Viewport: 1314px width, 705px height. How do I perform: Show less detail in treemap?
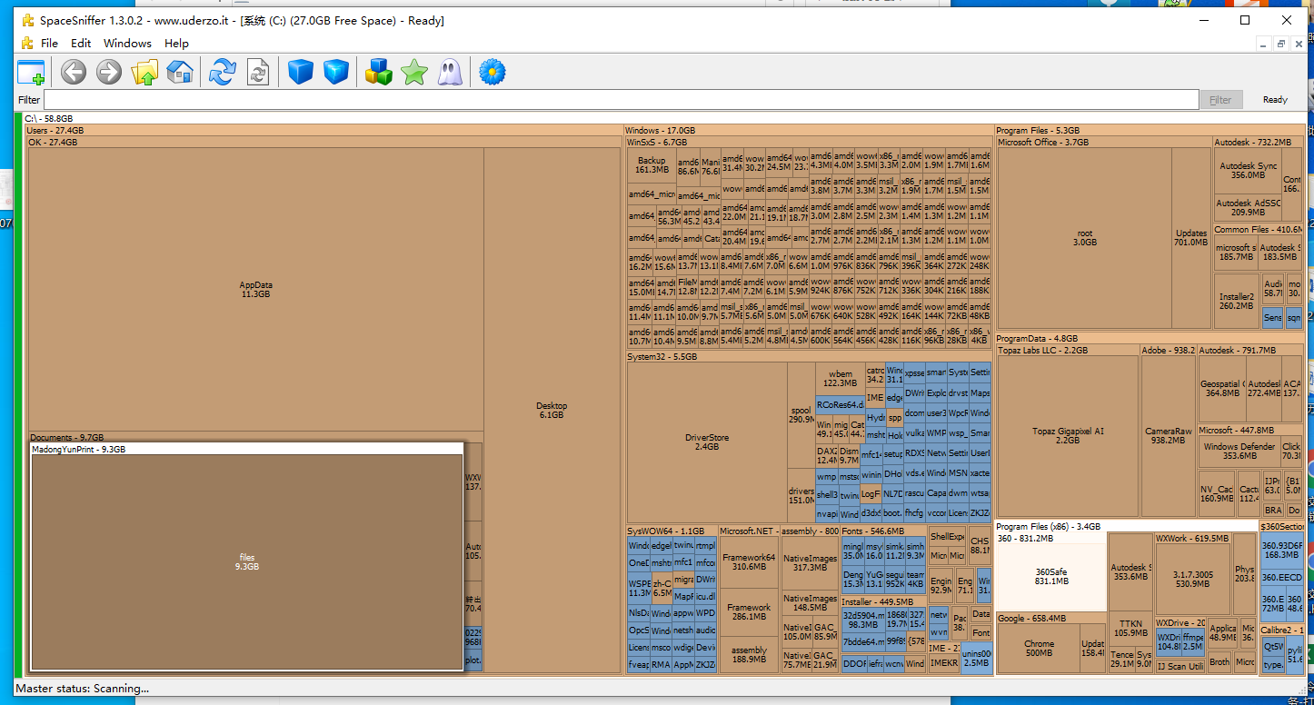[301, 72]
